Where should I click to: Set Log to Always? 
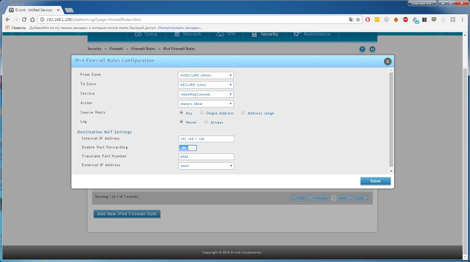tap(206, 122)
